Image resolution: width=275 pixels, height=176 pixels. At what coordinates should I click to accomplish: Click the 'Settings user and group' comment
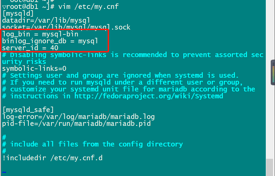pos(121,75)
